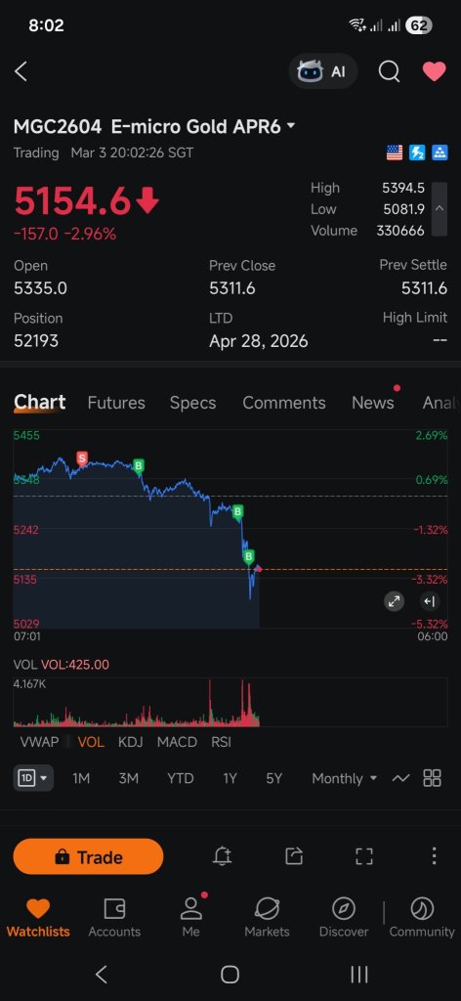Open the multi-chart grid layout icon

coord(433,778)
